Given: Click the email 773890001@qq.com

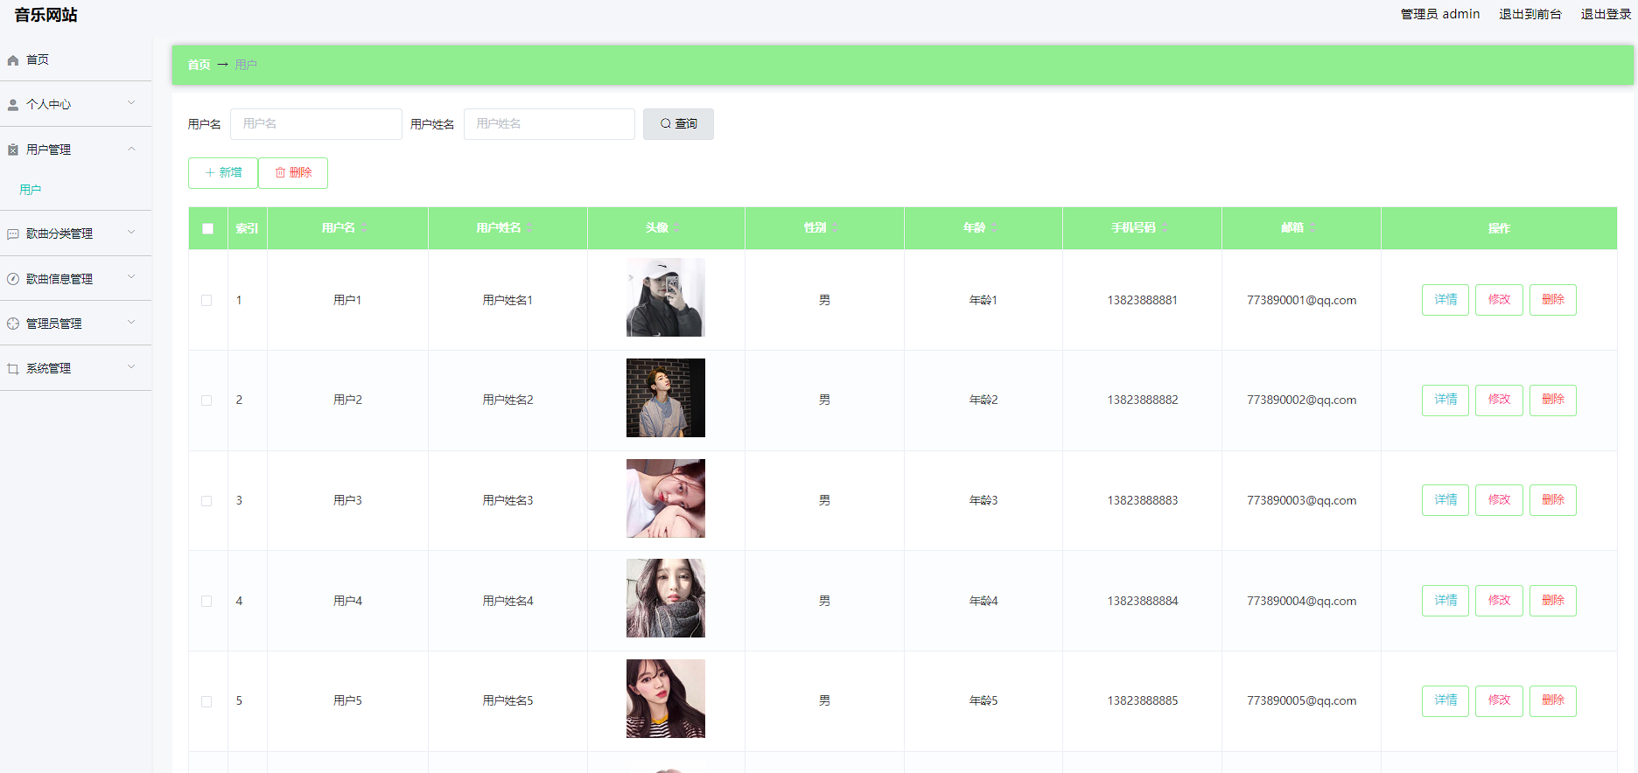Looking at the screenshot, I should (x=1302, y=300).
